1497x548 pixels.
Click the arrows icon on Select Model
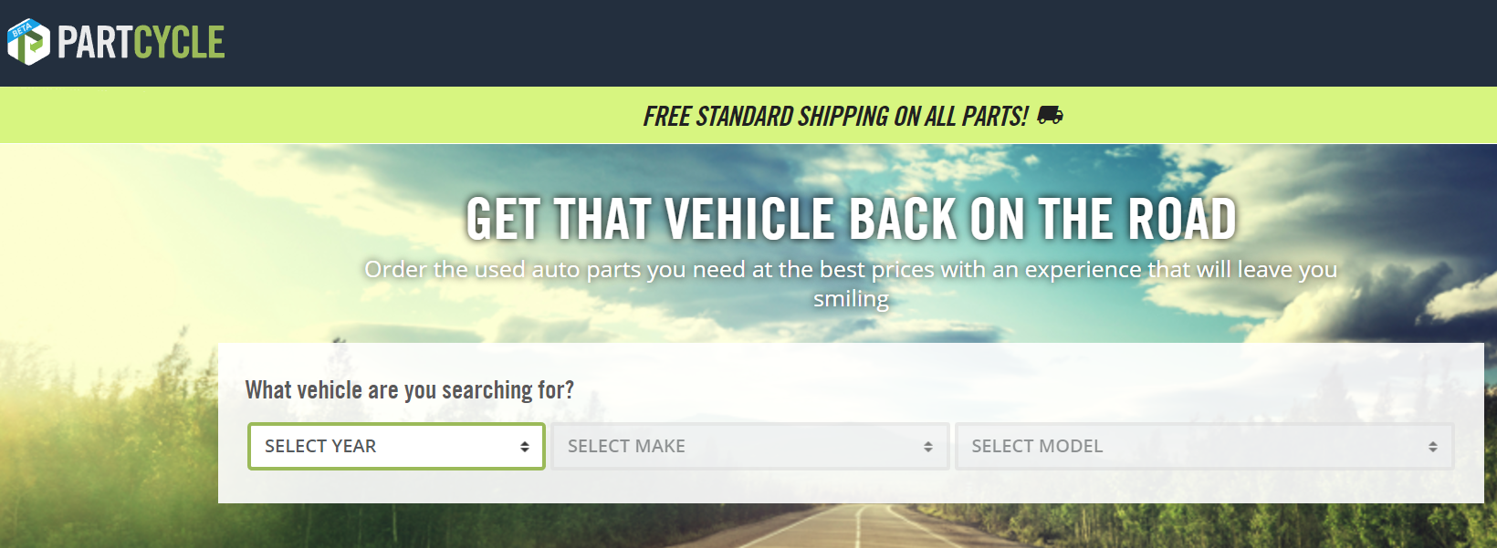click(1433, 447)
